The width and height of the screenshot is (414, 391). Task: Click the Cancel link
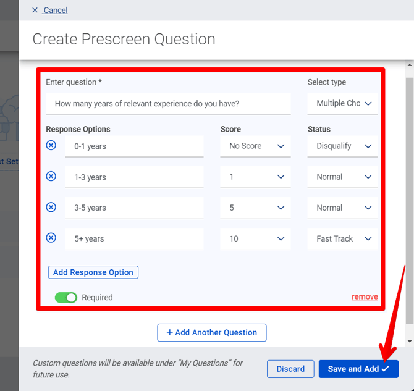click(x=56, y=11)
